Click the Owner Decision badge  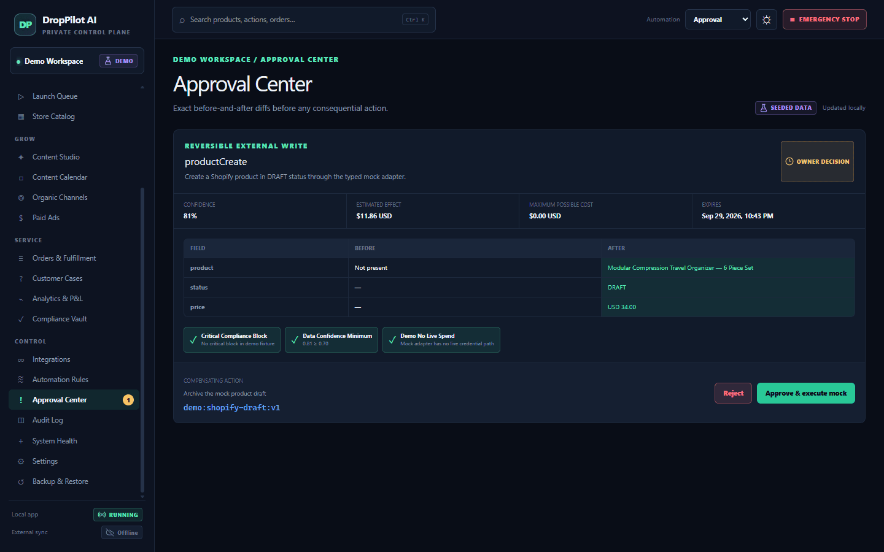click(817, 161)
